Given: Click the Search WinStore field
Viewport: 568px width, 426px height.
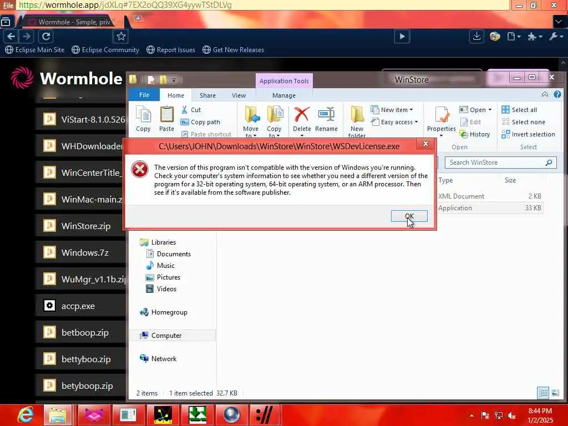Looking at the screenshot, I should [501, 163].
